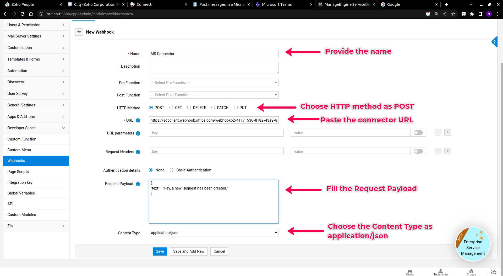The width and height of the screenshot is (503, 276).
Task: Choose Basic Authentication option
Action: click(x=172, y=170)
